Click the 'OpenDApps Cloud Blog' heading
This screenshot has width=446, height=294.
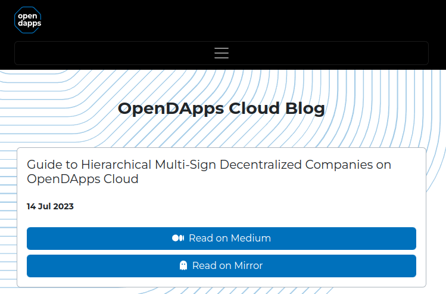click(x=222, y=109)
